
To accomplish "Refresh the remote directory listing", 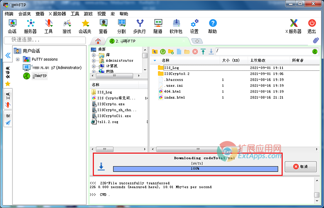I will tap(163, 52).
